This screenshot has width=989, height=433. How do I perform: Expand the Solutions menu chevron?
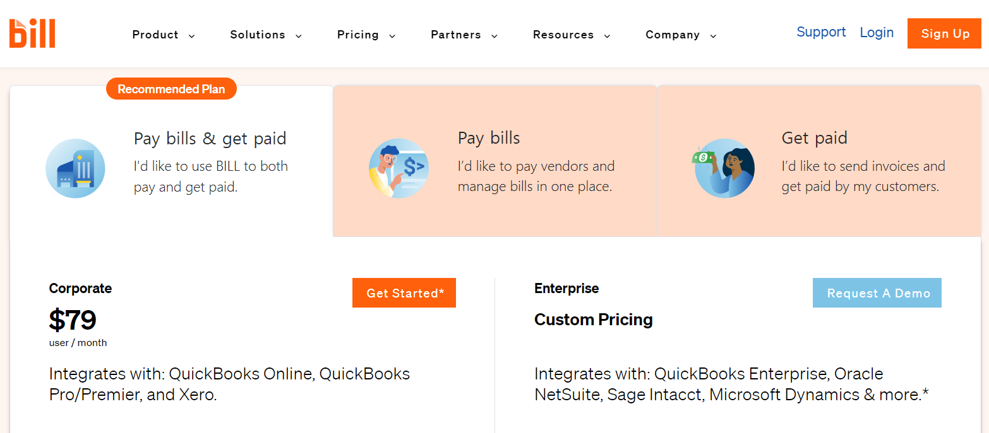tap(299, 36)
